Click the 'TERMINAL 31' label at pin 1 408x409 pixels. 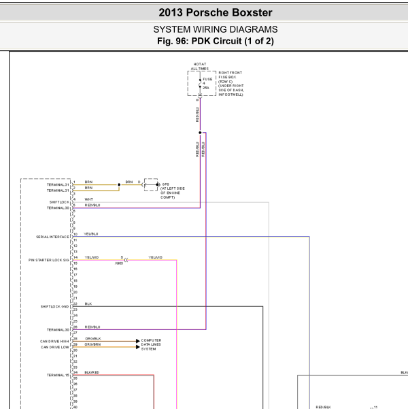[58, 184]
